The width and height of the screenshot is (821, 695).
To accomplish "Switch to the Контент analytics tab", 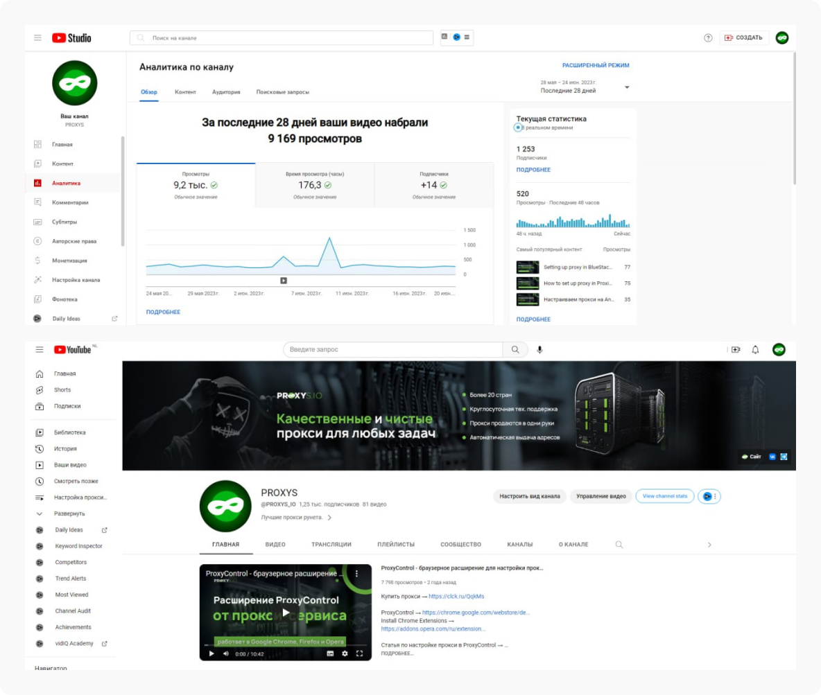I will (x=185, y=92).
